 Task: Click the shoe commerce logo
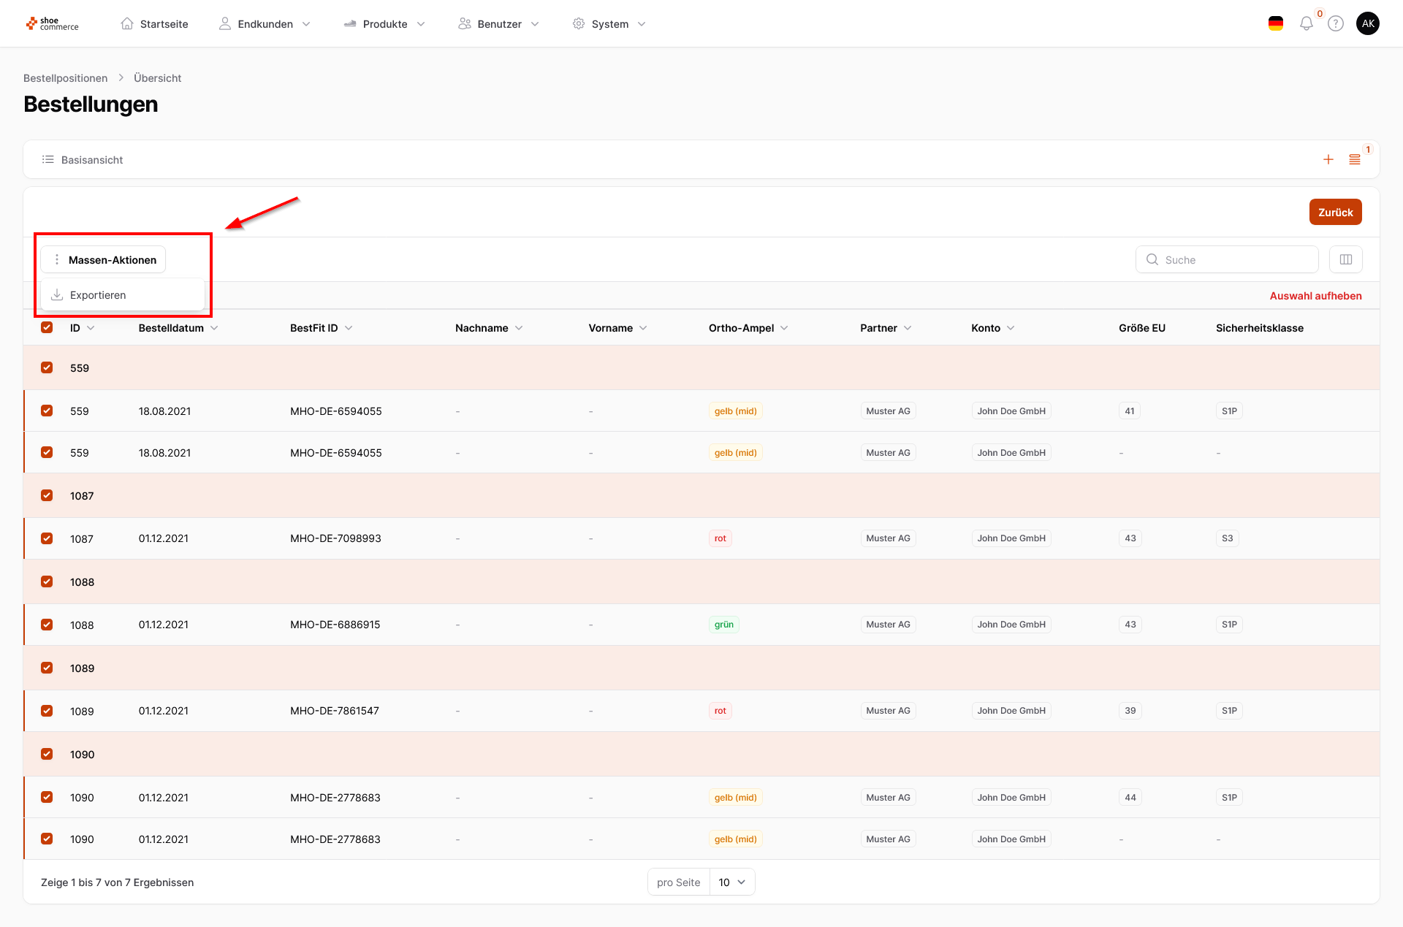[52, 23]
